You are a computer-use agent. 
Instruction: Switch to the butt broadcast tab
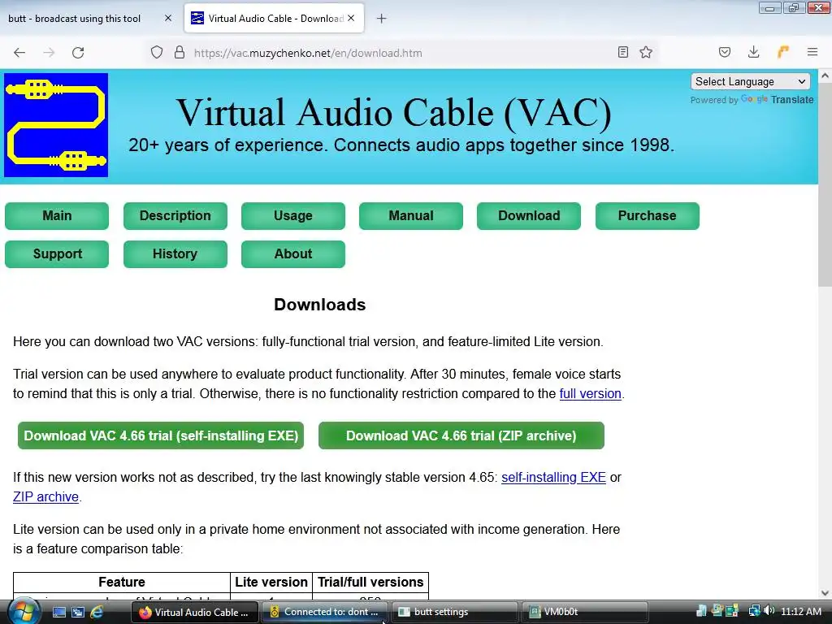click(x=74, y=19)
